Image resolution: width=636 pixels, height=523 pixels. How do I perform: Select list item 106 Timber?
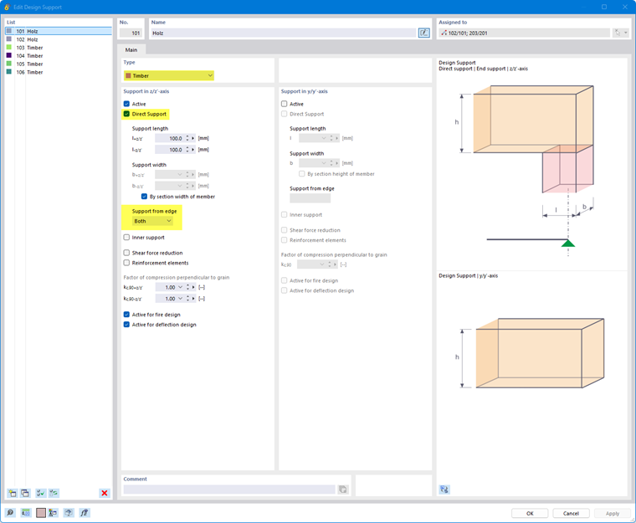[x=59, y=72]
